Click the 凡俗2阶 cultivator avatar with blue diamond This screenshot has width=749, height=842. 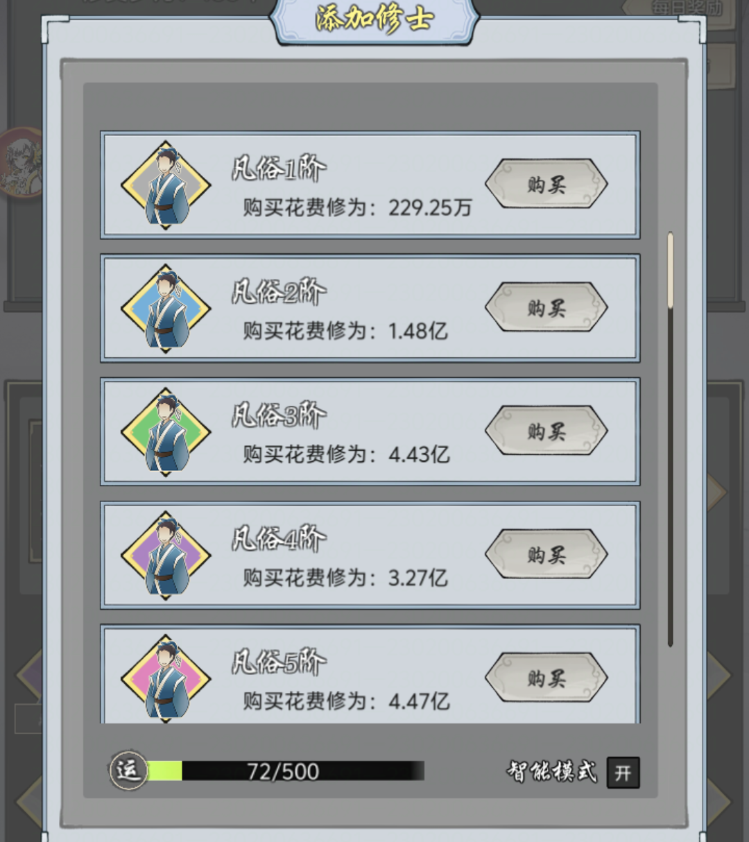click(x=166, y=309)
